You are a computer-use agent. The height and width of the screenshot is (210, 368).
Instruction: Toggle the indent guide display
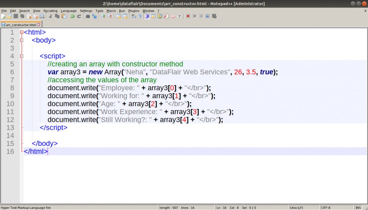147,16
